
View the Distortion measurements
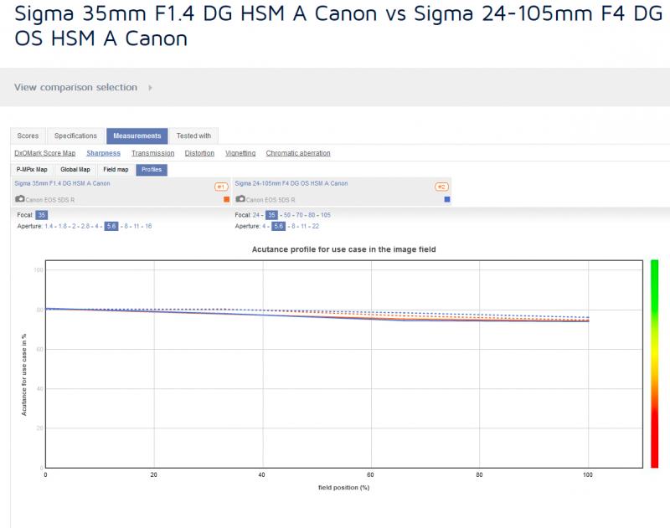coord(199,153)
